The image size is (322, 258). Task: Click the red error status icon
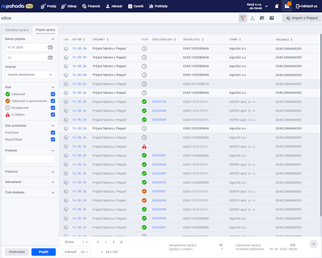(x=144, y=146)
